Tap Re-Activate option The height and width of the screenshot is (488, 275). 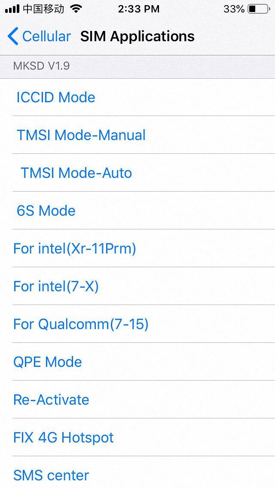51,400
